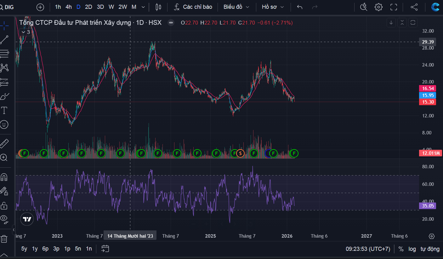Enter fullscreen mode
The image size is (443, 259).
pyautogui.click(x=394, y=7)
